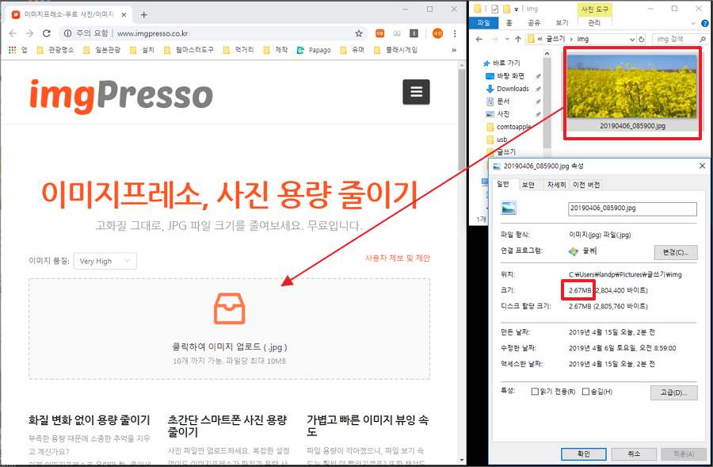Close the properties dialog
Screen dimensions: 713x467
[x=702, y=167]
